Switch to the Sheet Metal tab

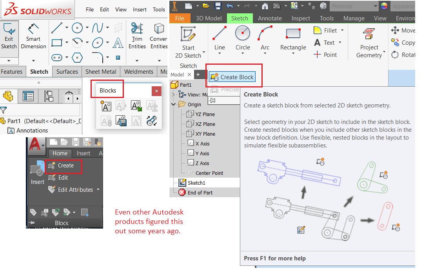(100, 71)
